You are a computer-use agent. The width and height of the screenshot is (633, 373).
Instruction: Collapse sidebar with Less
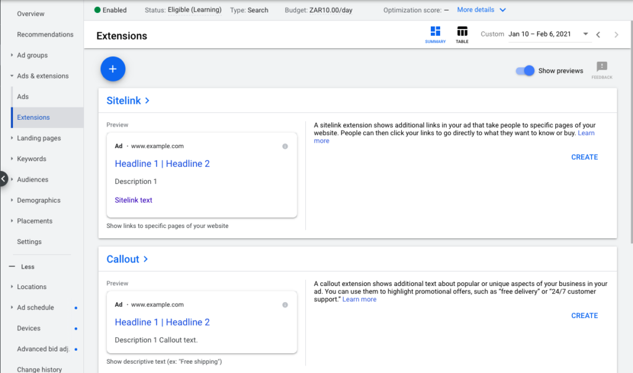[x=22, y=267]
